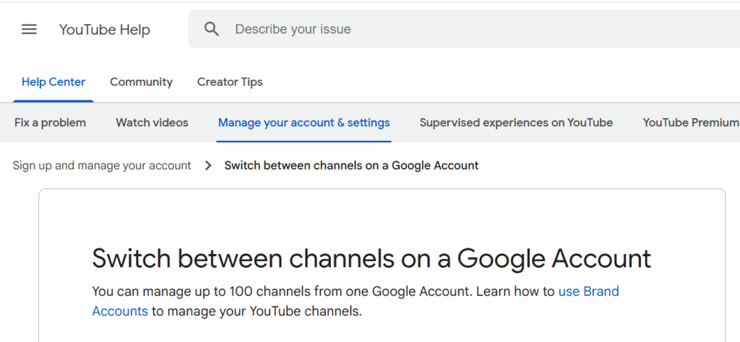Click the search magnifier icon

pyautogui.click(x=212, y=29)
